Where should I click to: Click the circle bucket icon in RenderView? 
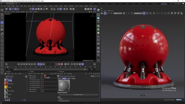[157, 13]
